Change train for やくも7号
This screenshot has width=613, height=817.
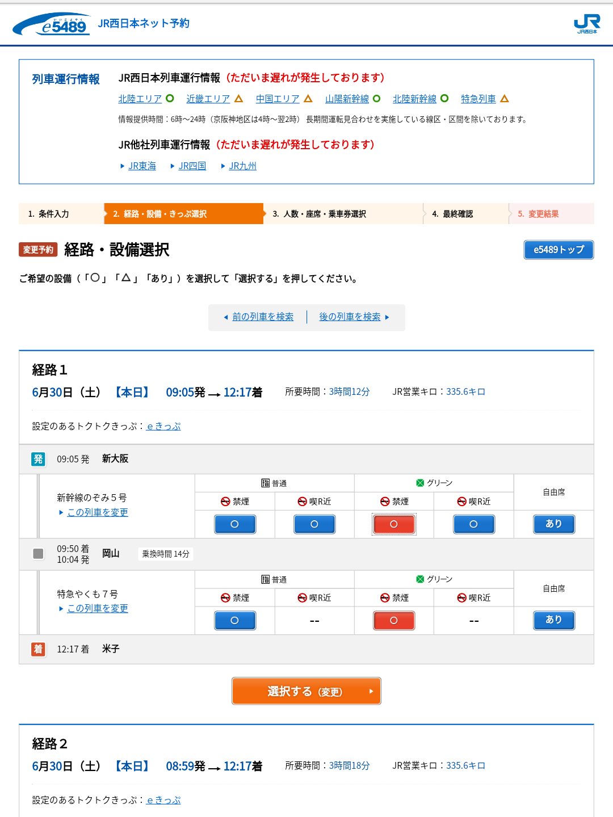[98, 608]
